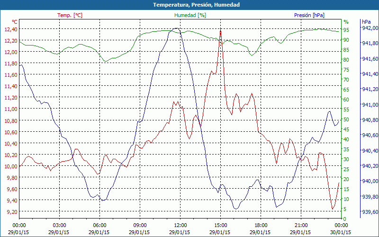This screenshot has height=237, width=379.
Task: Click the 11,00 temperature axis value
Action: [x=11, y=109]
